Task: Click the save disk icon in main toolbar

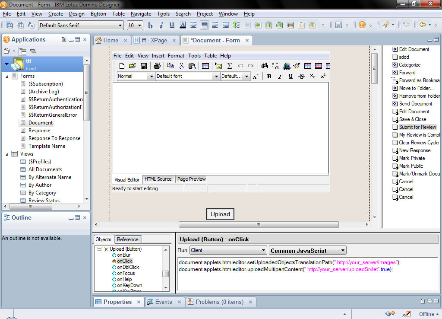Action: [338, 25]
